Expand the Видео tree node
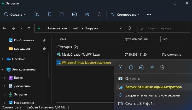Viewport: 192px width, 110px height. tap(5, 78)
